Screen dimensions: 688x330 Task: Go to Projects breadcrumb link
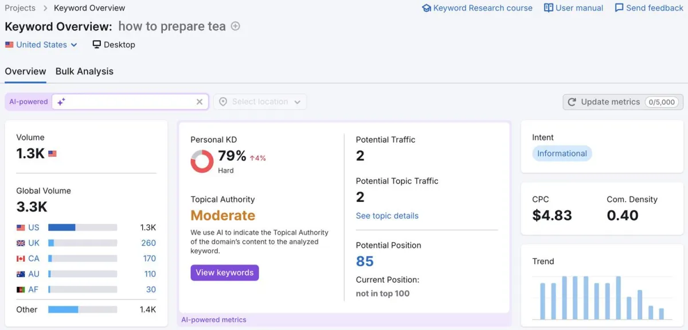(x=20, y=8)
